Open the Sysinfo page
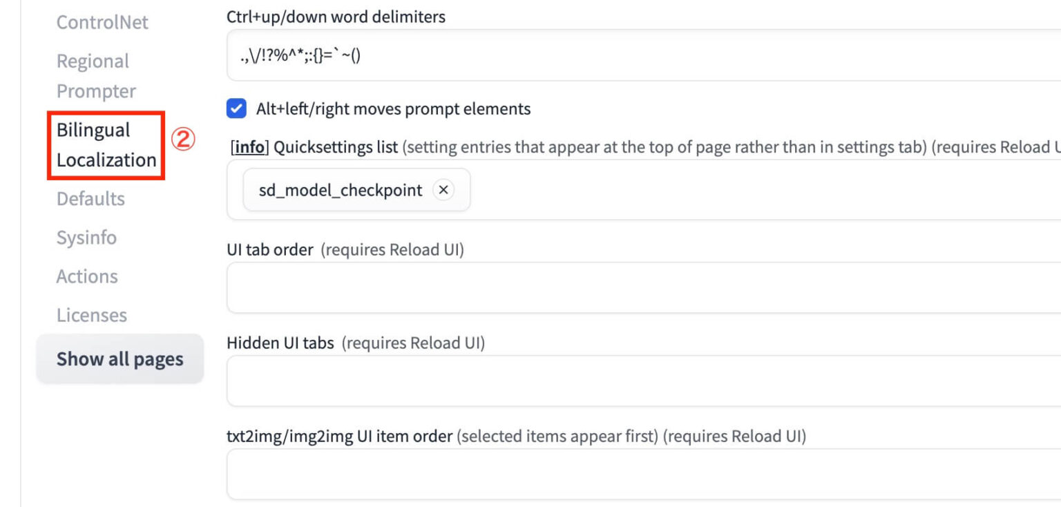Screen dimensions: 1061x507 tap(86, 238)
